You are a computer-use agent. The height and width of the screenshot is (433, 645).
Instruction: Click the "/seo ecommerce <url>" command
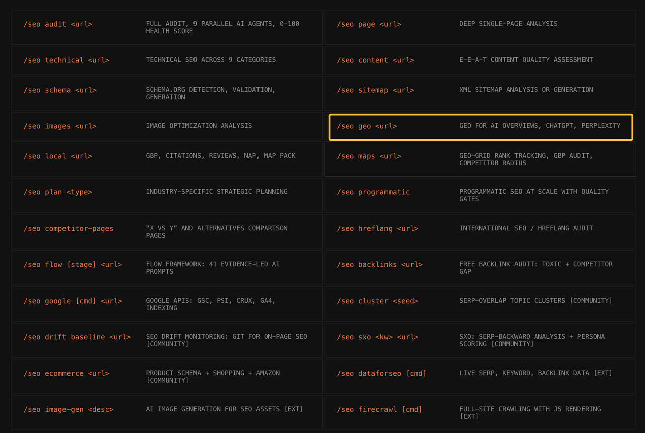tap(67, 374)
